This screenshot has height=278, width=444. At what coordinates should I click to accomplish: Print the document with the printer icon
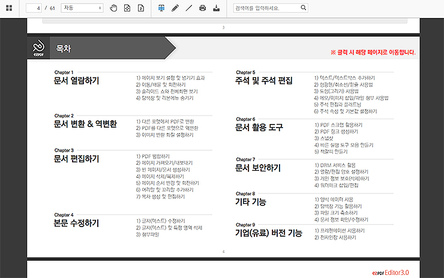pyautogui.click(x=202, y=8)
